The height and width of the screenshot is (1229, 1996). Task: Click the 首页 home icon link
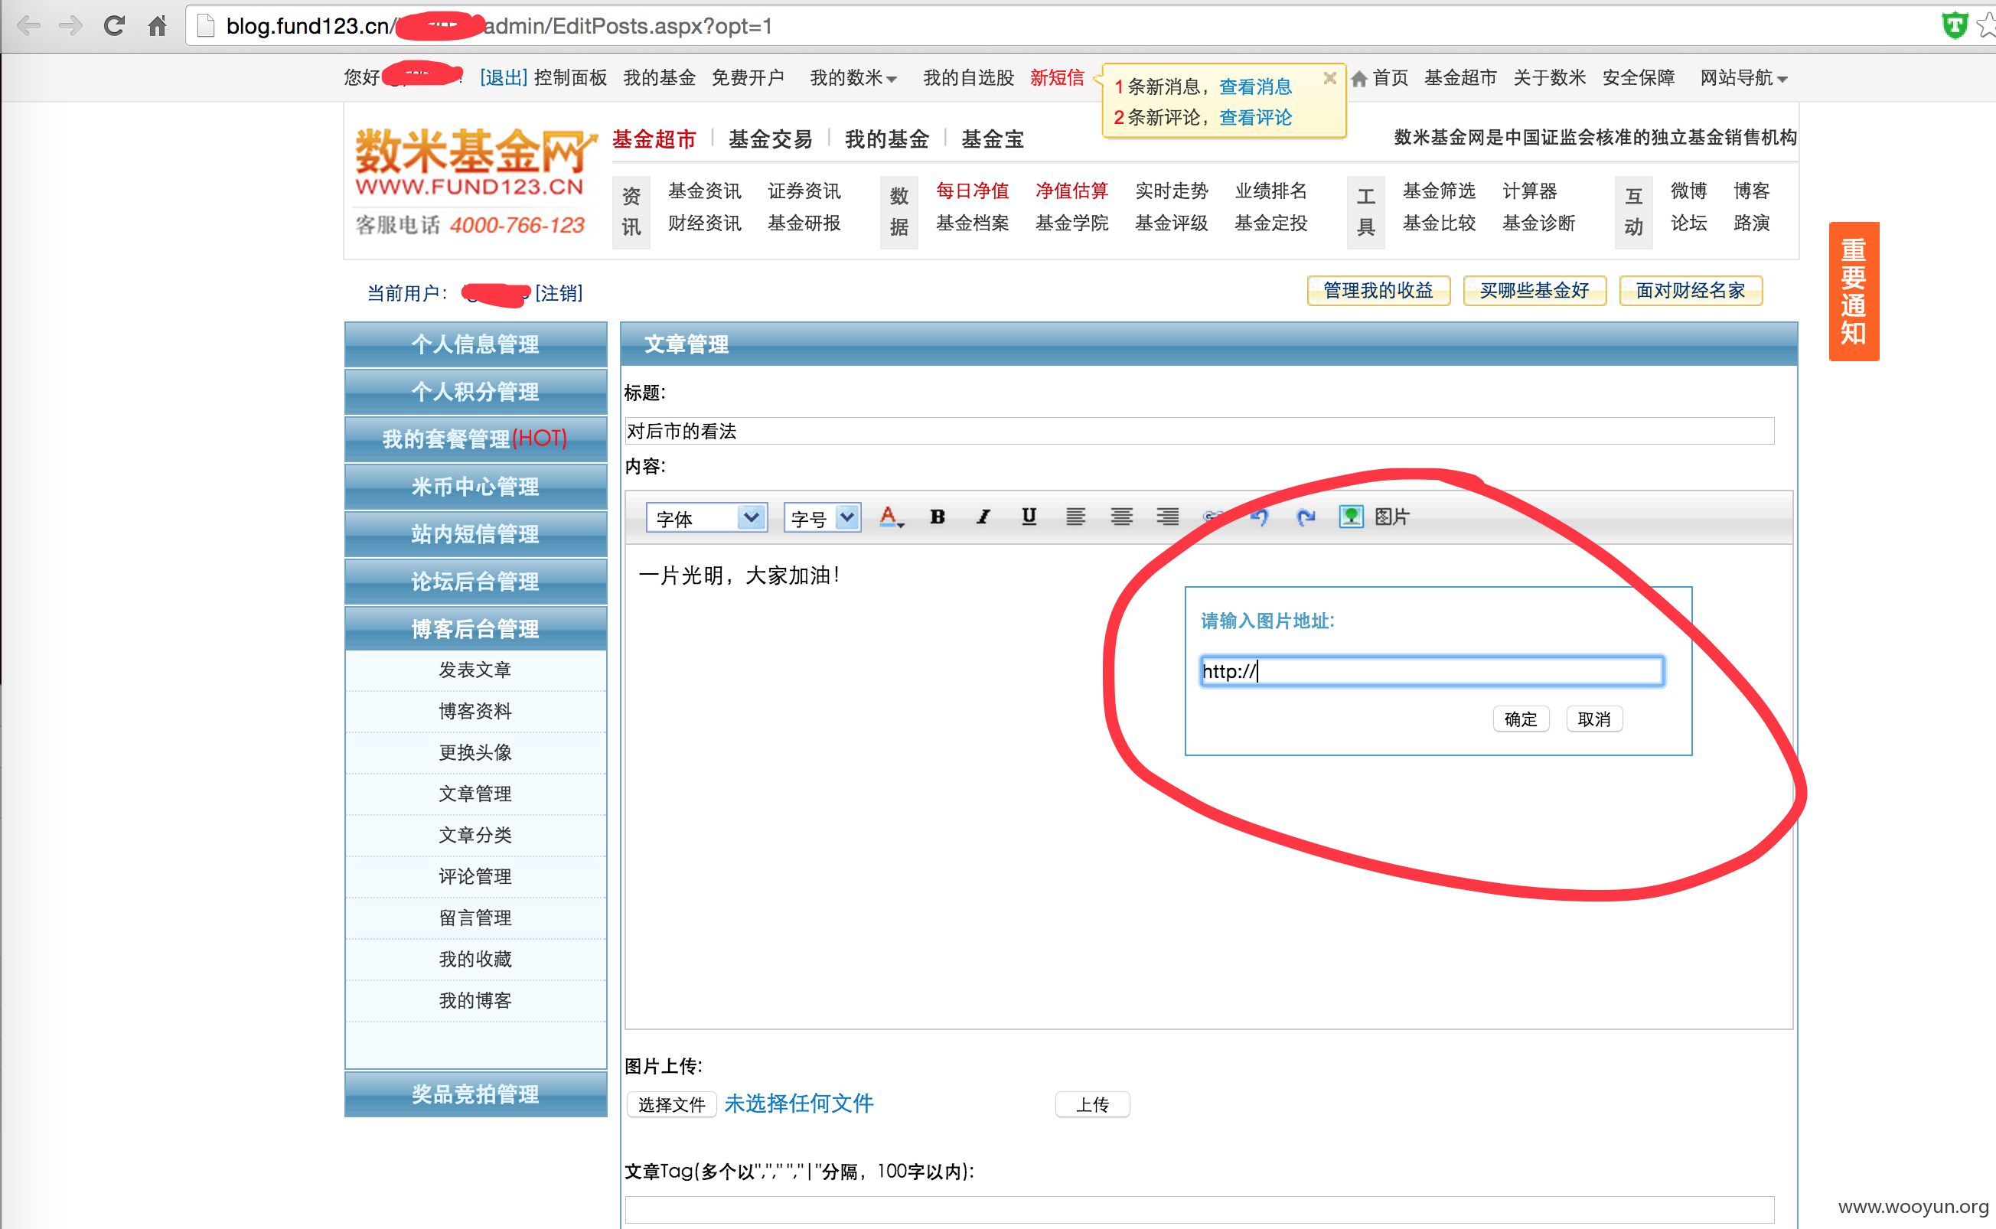tap(1379, 78)
